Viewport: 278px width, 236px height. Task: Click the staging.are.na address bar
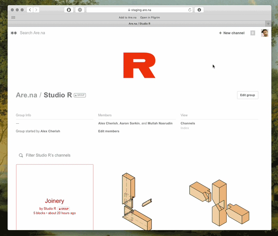140,10
